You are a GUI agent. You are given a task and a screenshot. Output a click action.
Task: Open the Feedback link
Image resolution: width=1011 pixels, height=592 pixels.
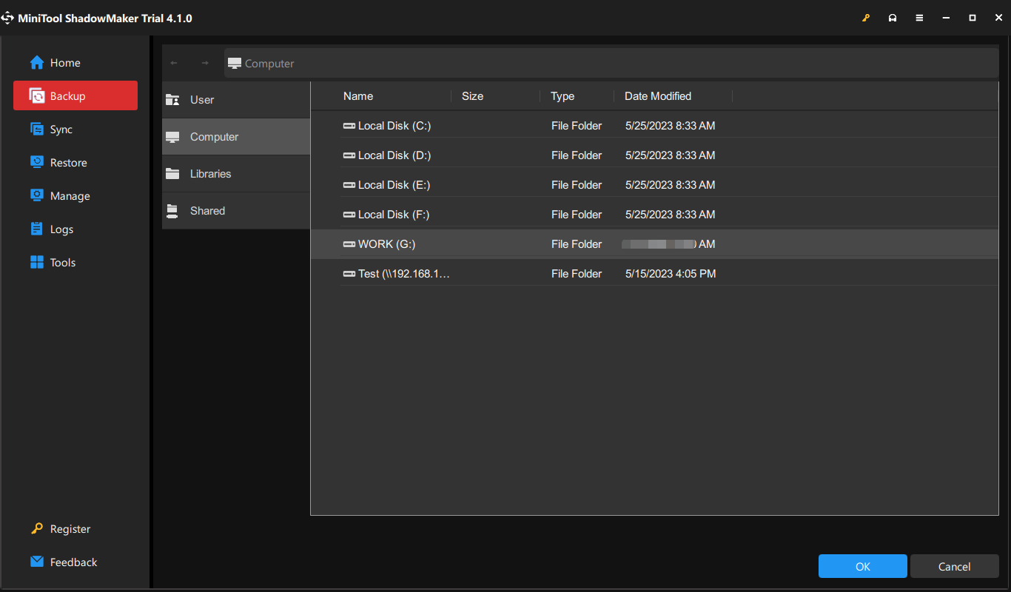(x=74, y=562)
